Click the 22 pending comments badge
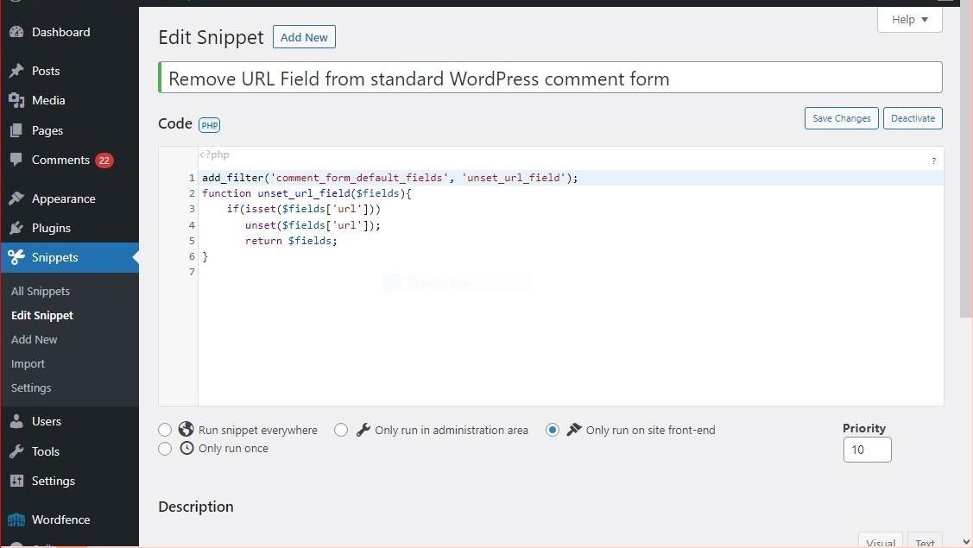Image resolution: width=973 pixels, height=548 pixels. click(104, 161)
